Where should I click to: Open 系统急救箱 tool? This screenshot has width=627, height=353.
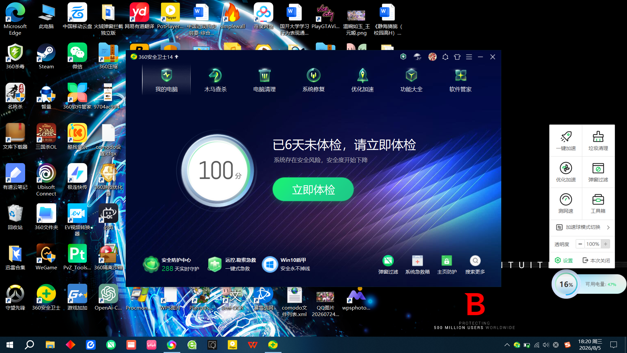click(x=417, y=265)
